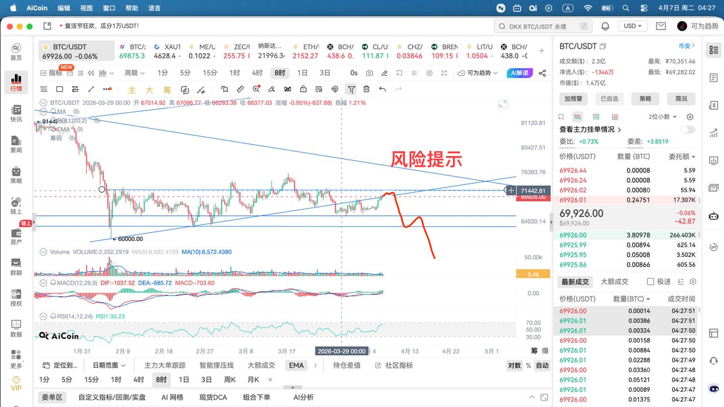This screenshot has width=724, height=407.
Task: Open the 币安 exchange link
Action: 687,46
